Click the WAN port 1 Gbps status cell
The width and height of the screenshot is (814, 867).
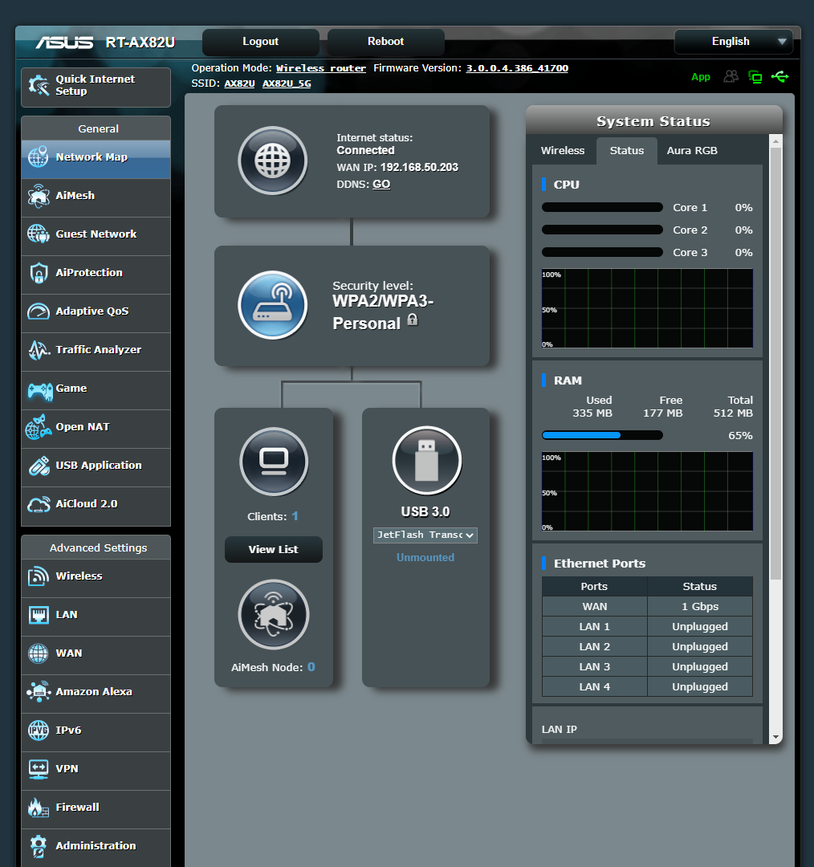(x=700, y=607)
